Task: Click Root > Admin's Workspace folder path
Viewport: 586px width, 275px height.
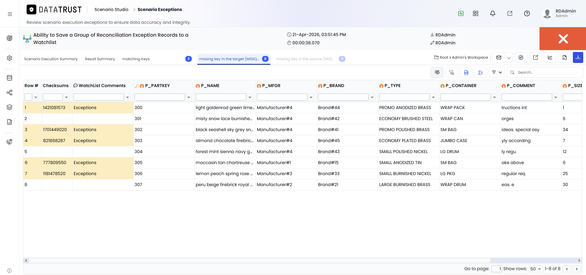Action: tap(461, 57)
